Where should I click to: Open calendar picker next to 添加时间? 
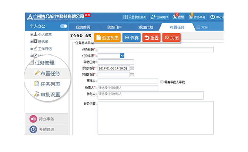pos(132,68)
